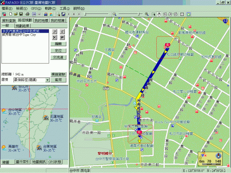Click the save floppy disk icon
The image size is (231, 173).
tap(21, 14)
